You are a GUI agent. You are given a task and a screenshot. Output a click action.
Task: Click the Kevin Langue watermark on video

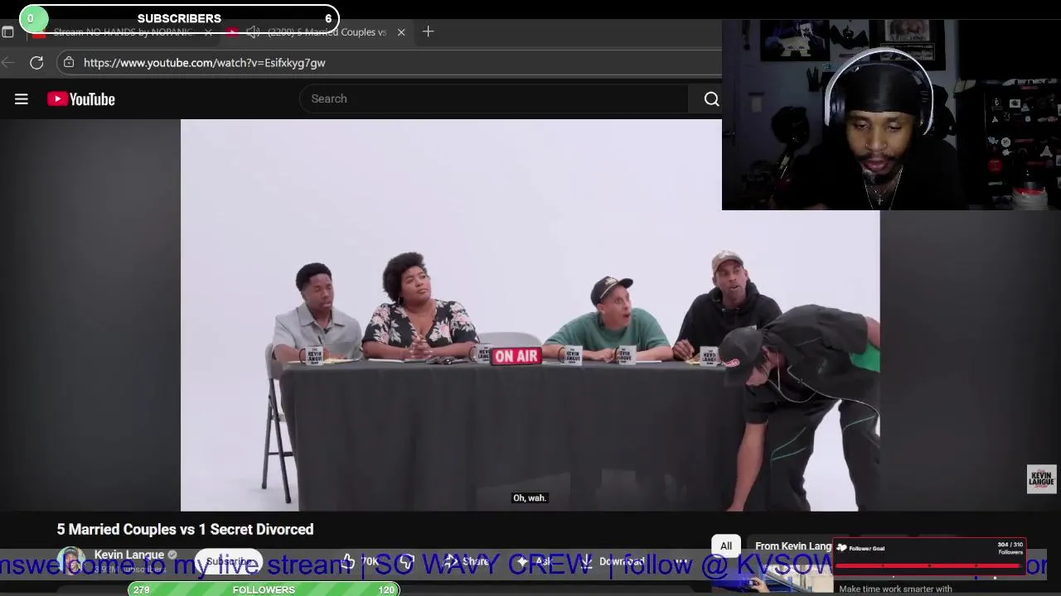point(1041,479)
